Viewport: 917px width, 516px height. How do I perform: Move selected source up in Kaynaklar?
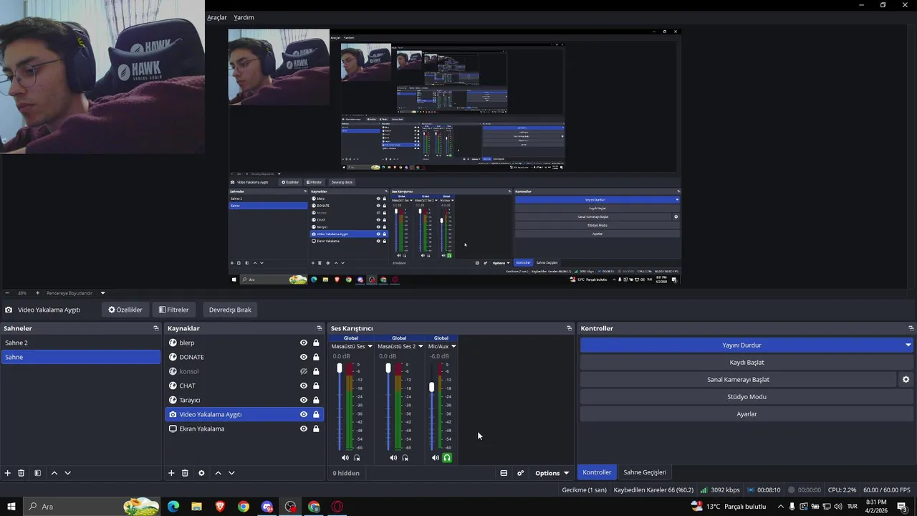[x=218, y=473]
